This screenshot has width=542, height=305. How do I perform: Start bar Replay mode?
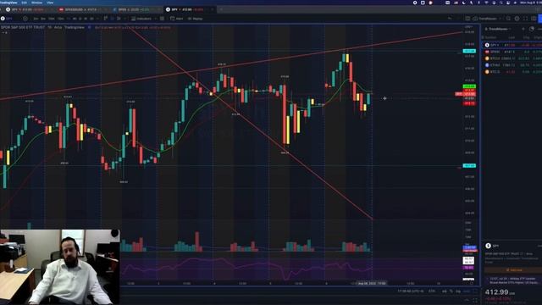(196, 19)
